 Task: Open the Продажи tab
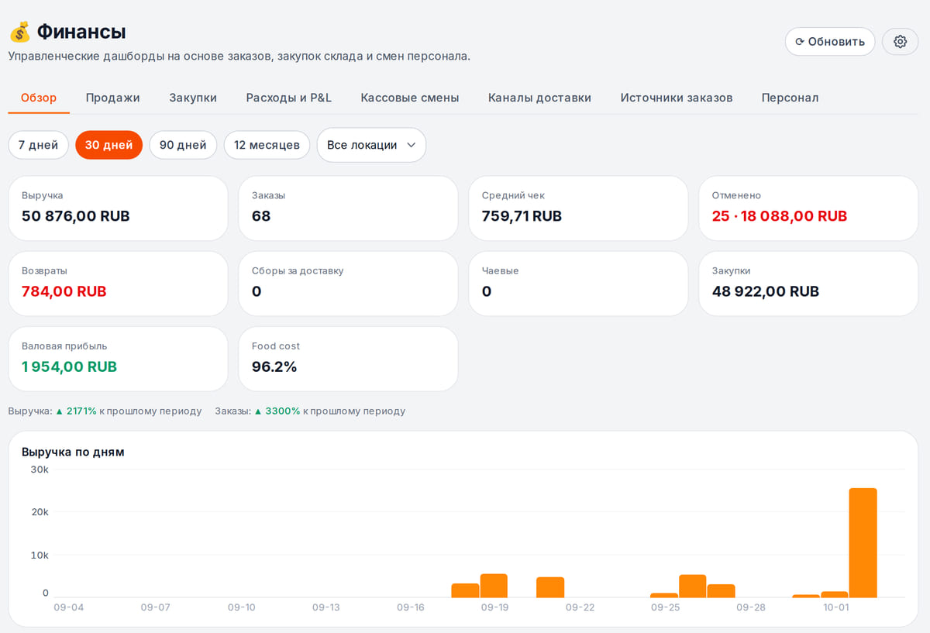tap(112, 98)
